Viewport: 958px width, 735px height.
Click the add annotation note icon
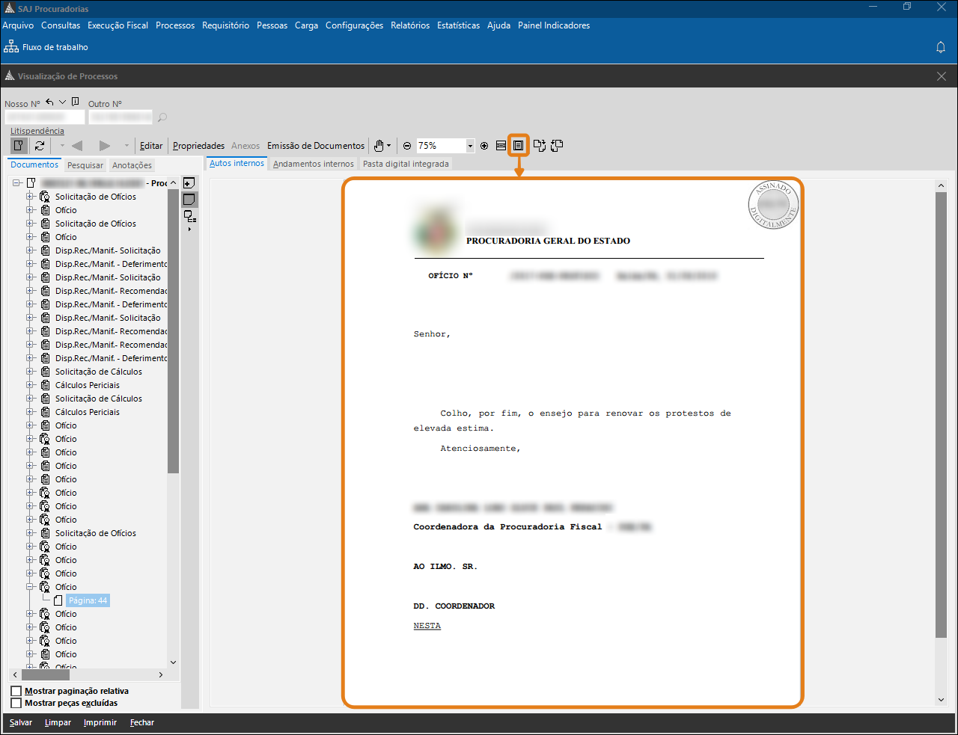pyautogui.click(x=189, y=183)
